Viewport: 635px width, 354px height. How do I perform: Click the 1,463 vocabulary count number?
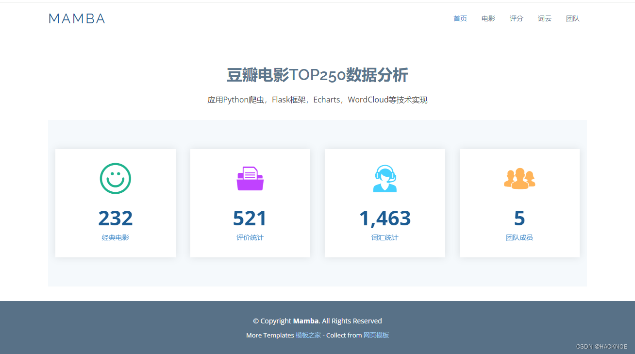pyautogui.click(x=385, y=218)
